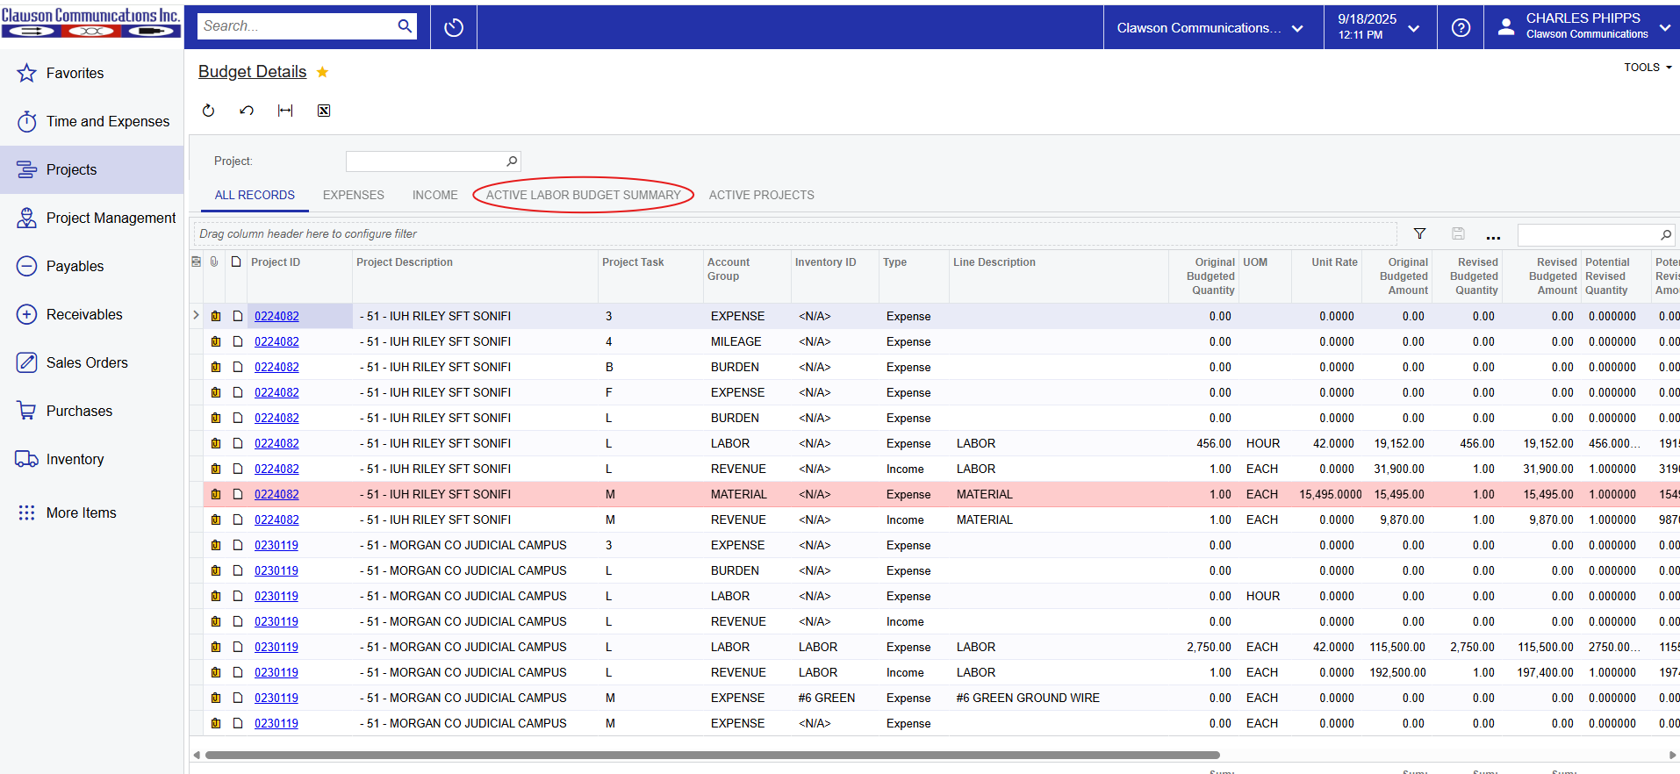
Task: Switch to the EXPENSES tab
Action: pyautogui.click(x=353, y=195)
